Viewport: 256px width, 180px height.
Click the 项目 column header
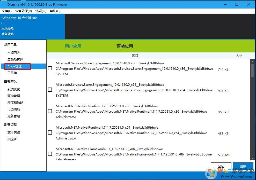point(135,56)
